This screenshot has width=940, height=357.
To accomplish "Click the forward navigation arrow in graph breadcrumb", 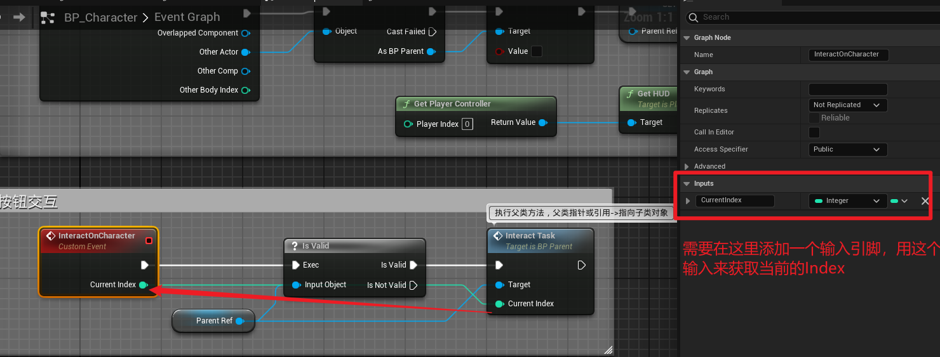I will [19, 17].
